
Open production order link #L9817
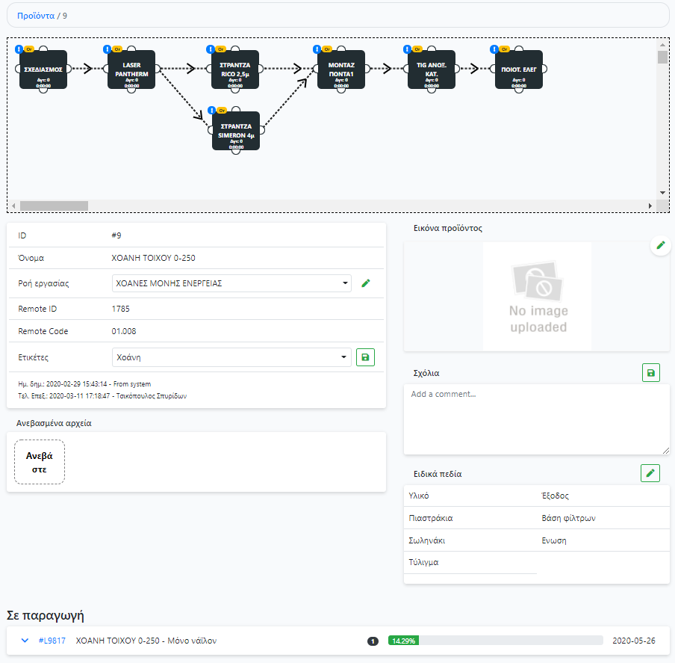tap(52, 641)
